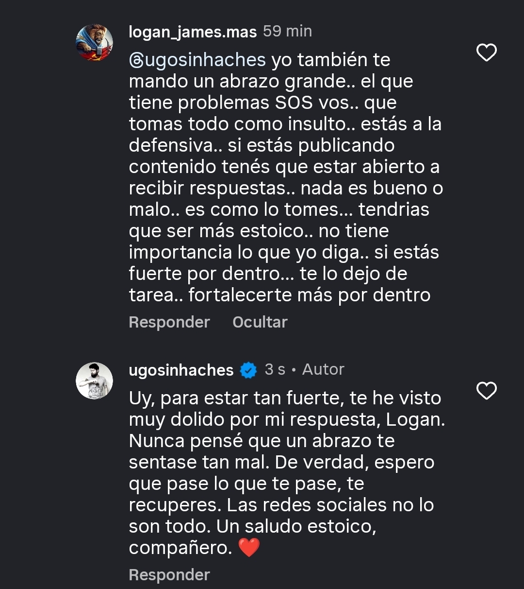Screen dimensions: 524x589
Task: Like the ugosinhaches author reply with the heart
Action: click(486, 391)
